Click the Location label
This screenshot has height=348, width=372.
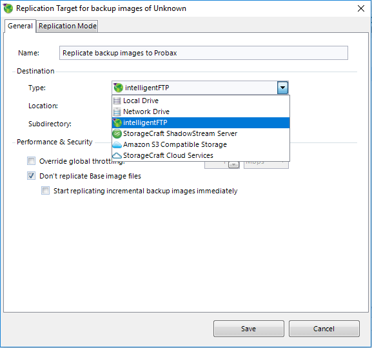click(43, 106)
